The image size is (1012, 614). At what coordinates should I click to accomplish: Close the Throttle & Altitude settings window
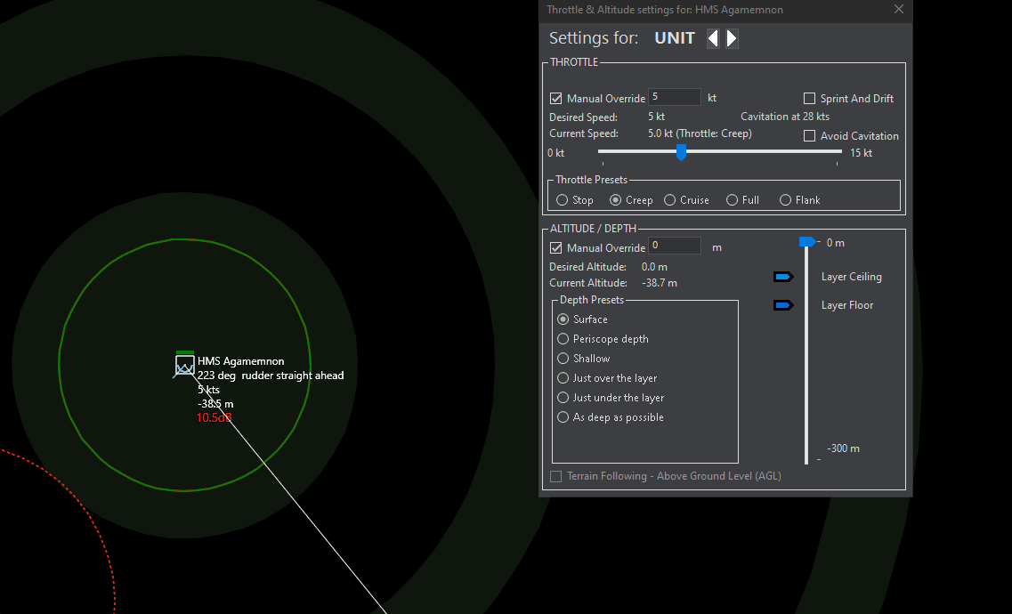[x=898, y=9]
